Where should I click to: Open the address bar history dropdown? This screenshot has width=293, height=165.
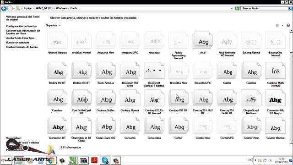click(x=232, y=8)
